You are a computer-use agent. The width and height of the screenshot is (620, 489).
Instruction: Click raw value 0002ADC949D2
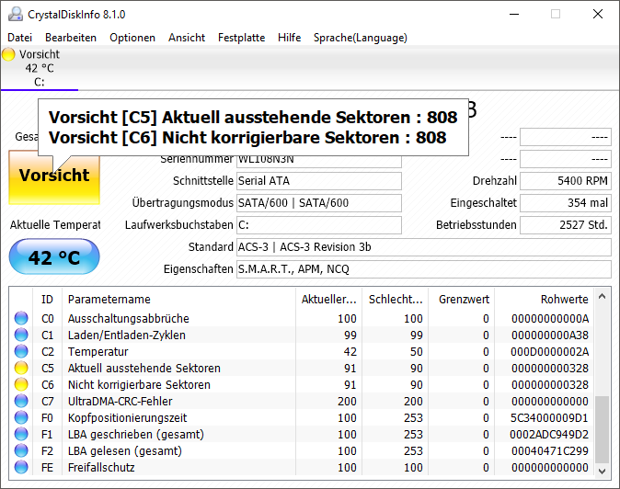tap(549, 435)
